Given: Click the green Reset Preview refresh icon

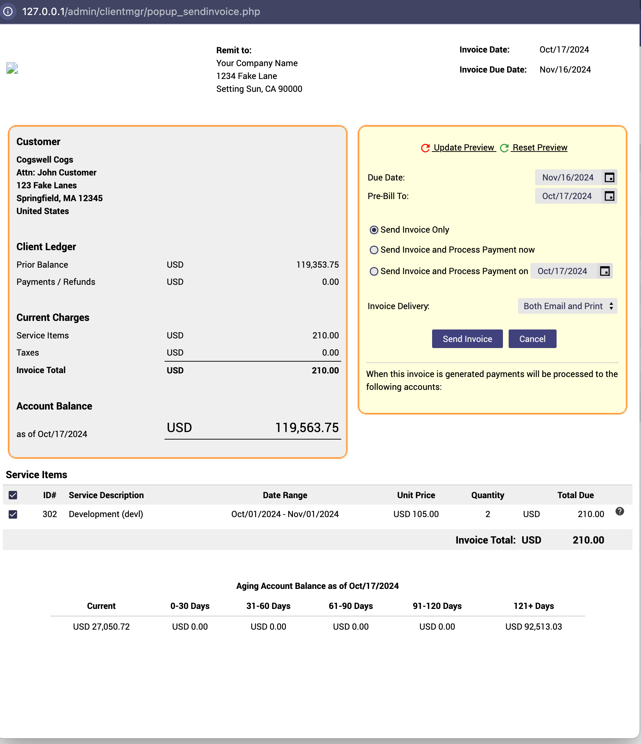Looking at the screenshot, I should coord(504,148).
